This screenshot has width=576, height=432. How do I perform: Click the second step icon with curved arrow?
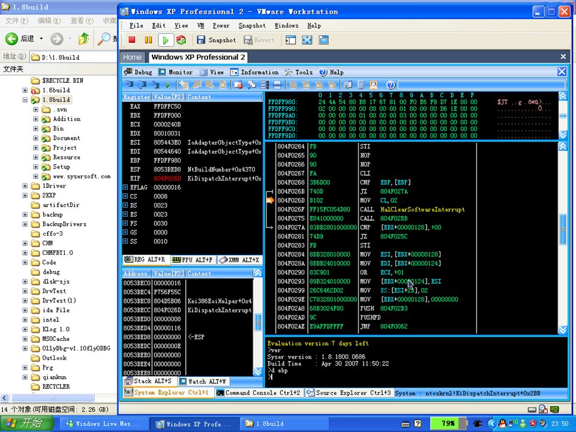click(x=142, y=85)
